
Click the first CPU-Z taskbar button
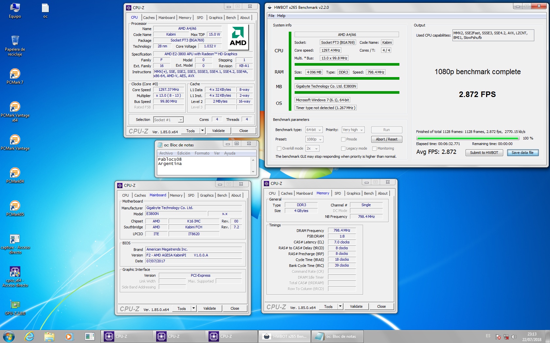[x=127, y=336]
